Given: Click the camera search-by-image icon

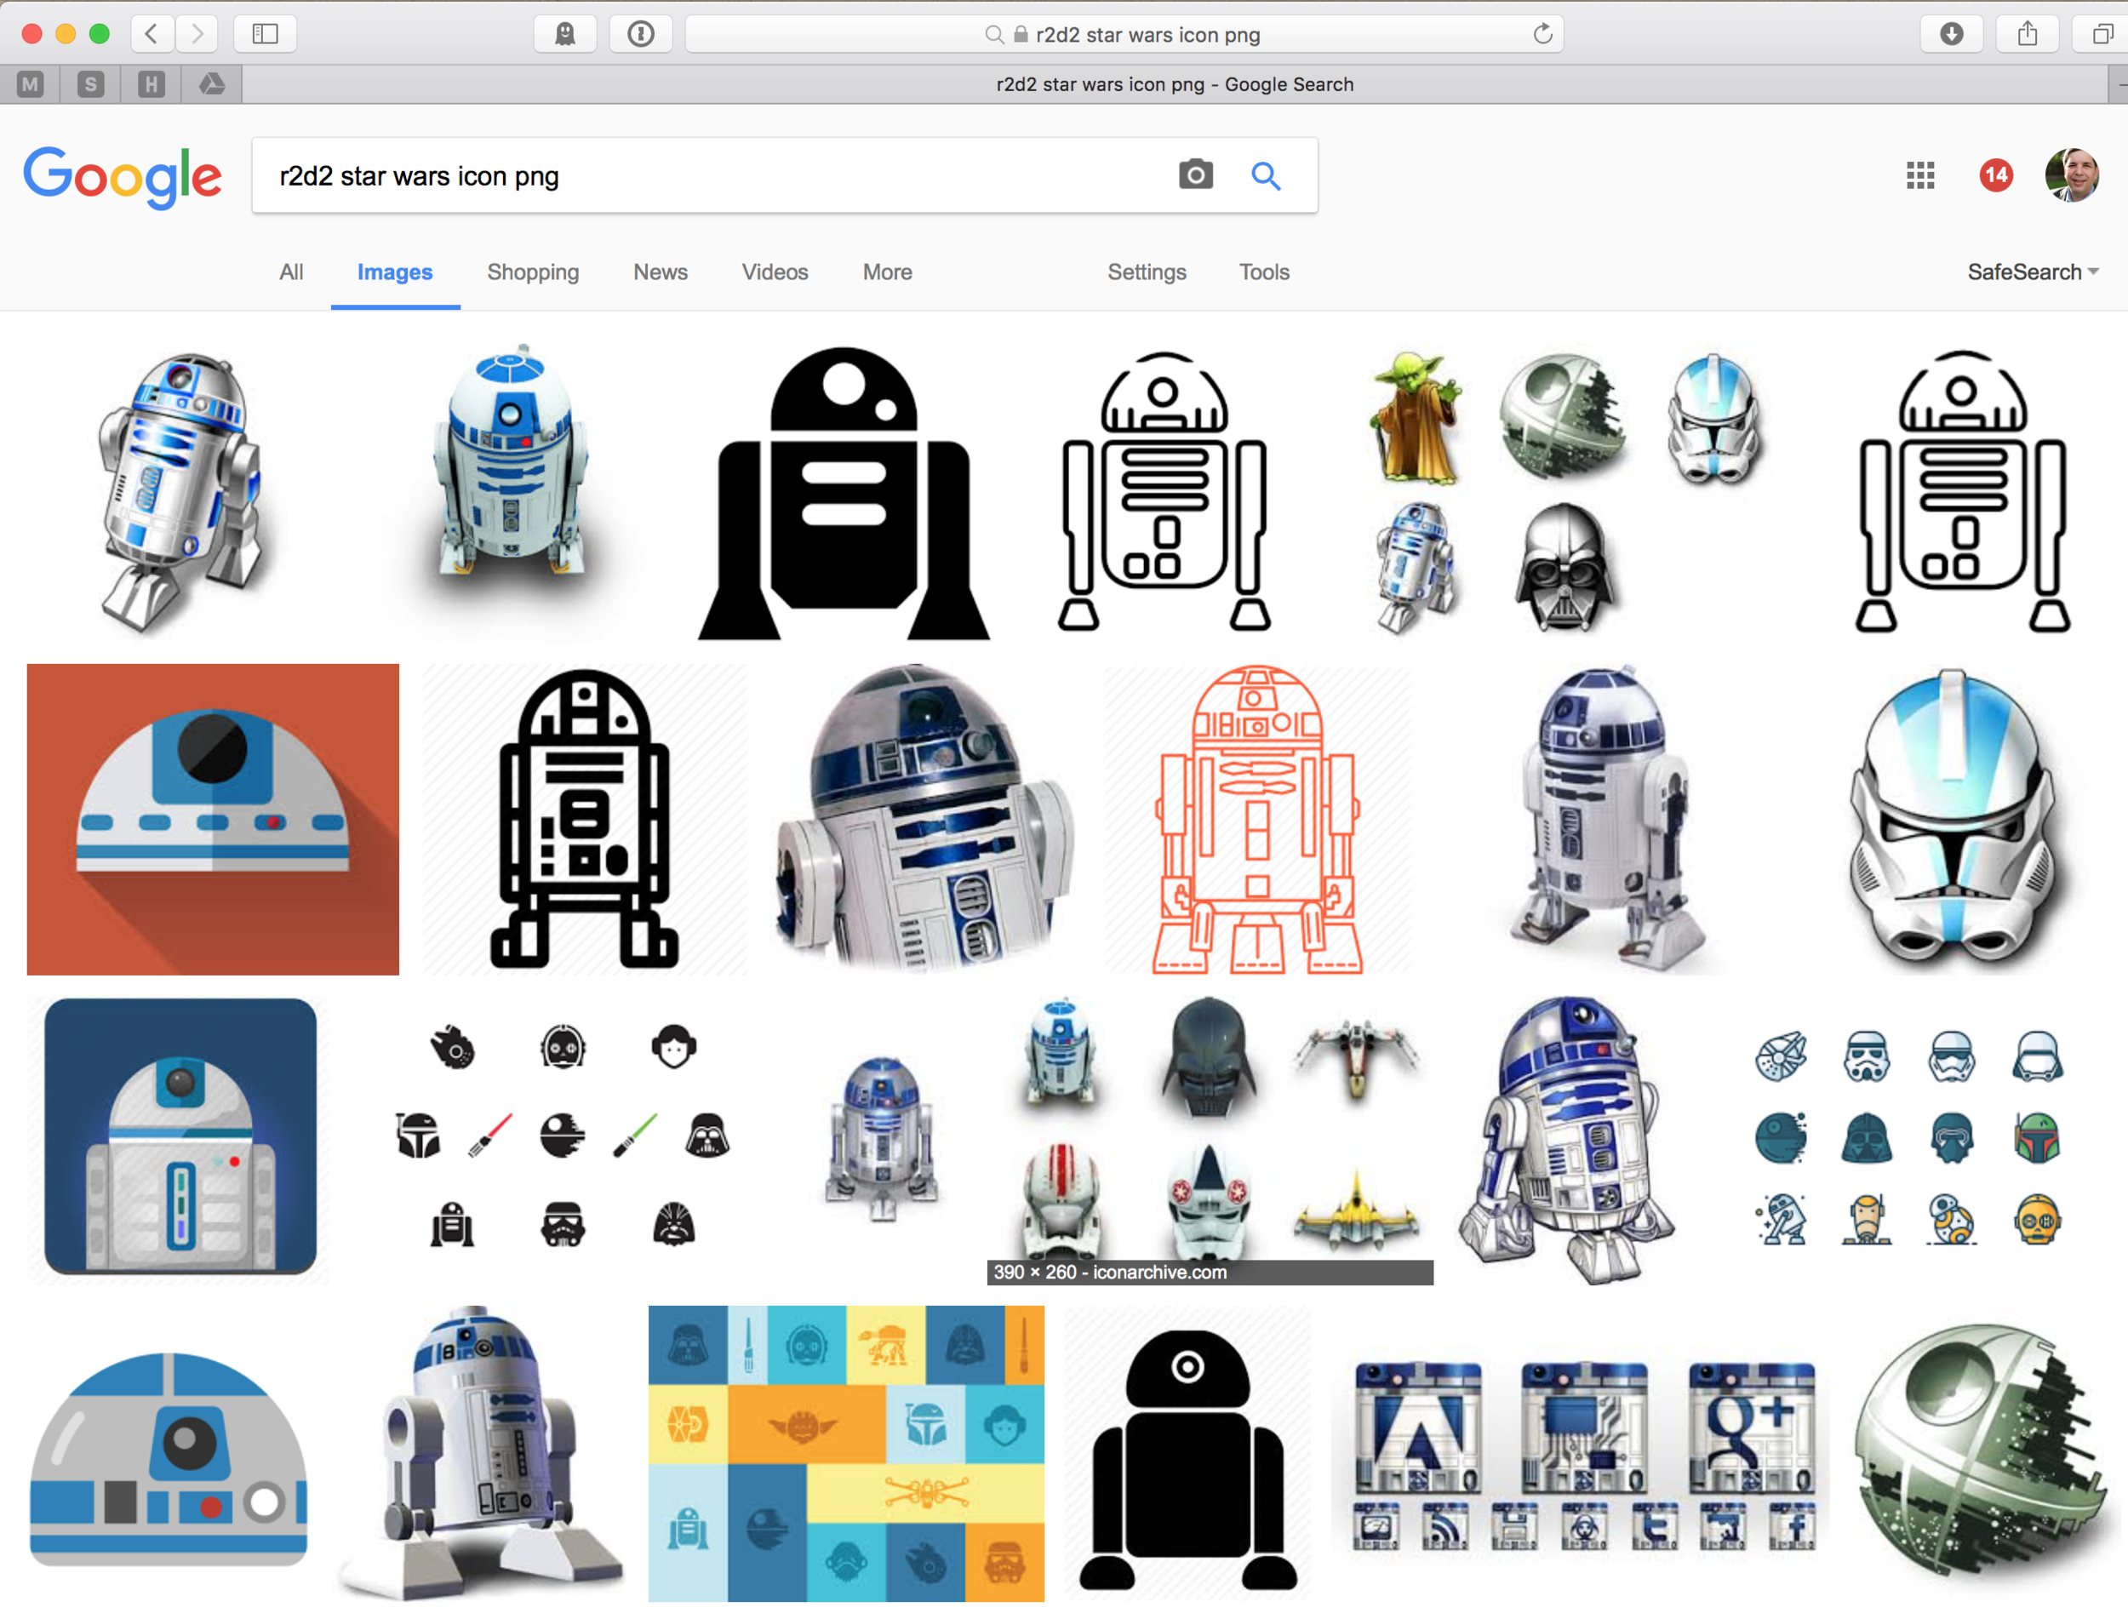Looking at the screenshot, I should pos(1195,175).
